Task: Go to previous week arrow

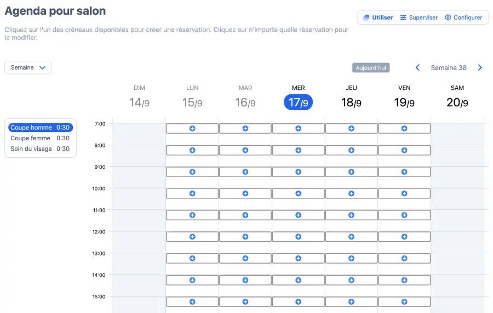Action: click(x=417, y=68)
